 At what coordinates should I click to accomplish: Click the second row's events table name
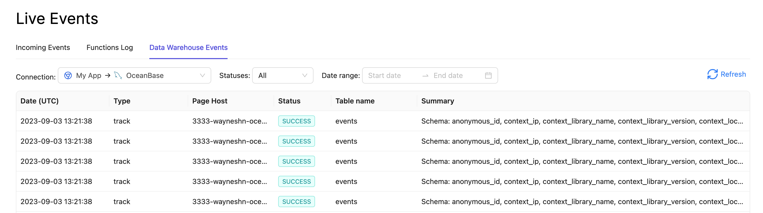[x=346, y=141]
